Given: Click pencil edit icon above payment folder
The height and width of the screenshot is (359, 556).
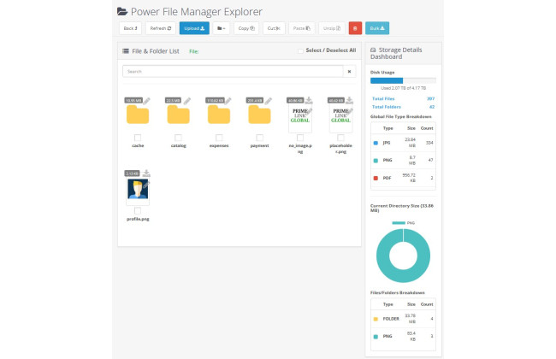Looking at the screenshot, I should coord(269,101).
